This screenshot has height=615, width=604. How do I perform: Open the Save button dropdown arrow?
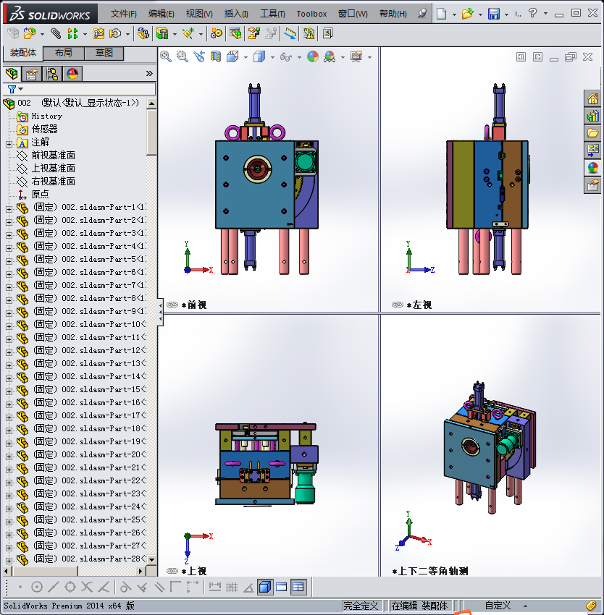tap(506, 14)
